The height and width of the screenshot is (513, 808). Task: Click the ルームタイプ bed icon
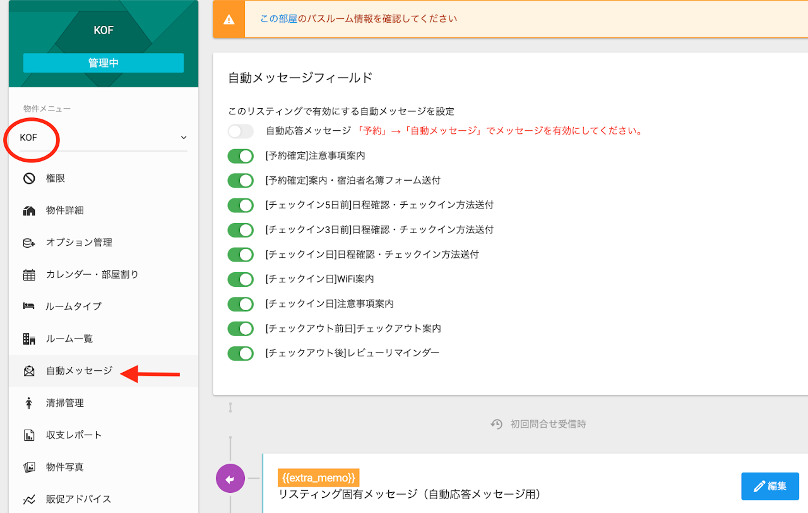29,306
